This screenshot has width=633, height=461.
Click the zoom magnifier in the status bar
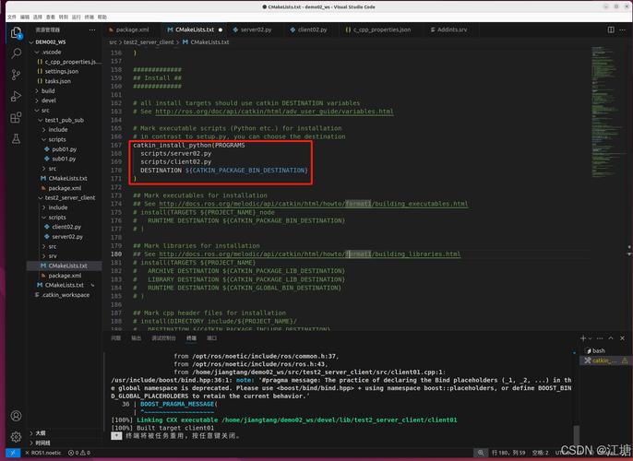[481, 453]
